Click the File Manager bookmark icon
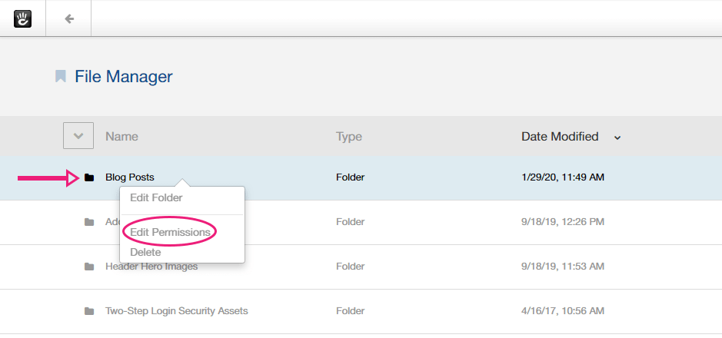The image size is (722, 338). pyautogui.click(x=60, y=76)
